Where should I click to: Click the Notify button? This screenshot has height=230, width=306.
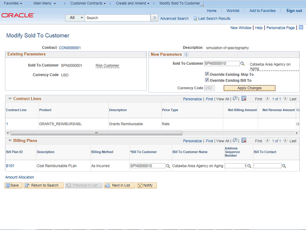[x=147, y=185]
